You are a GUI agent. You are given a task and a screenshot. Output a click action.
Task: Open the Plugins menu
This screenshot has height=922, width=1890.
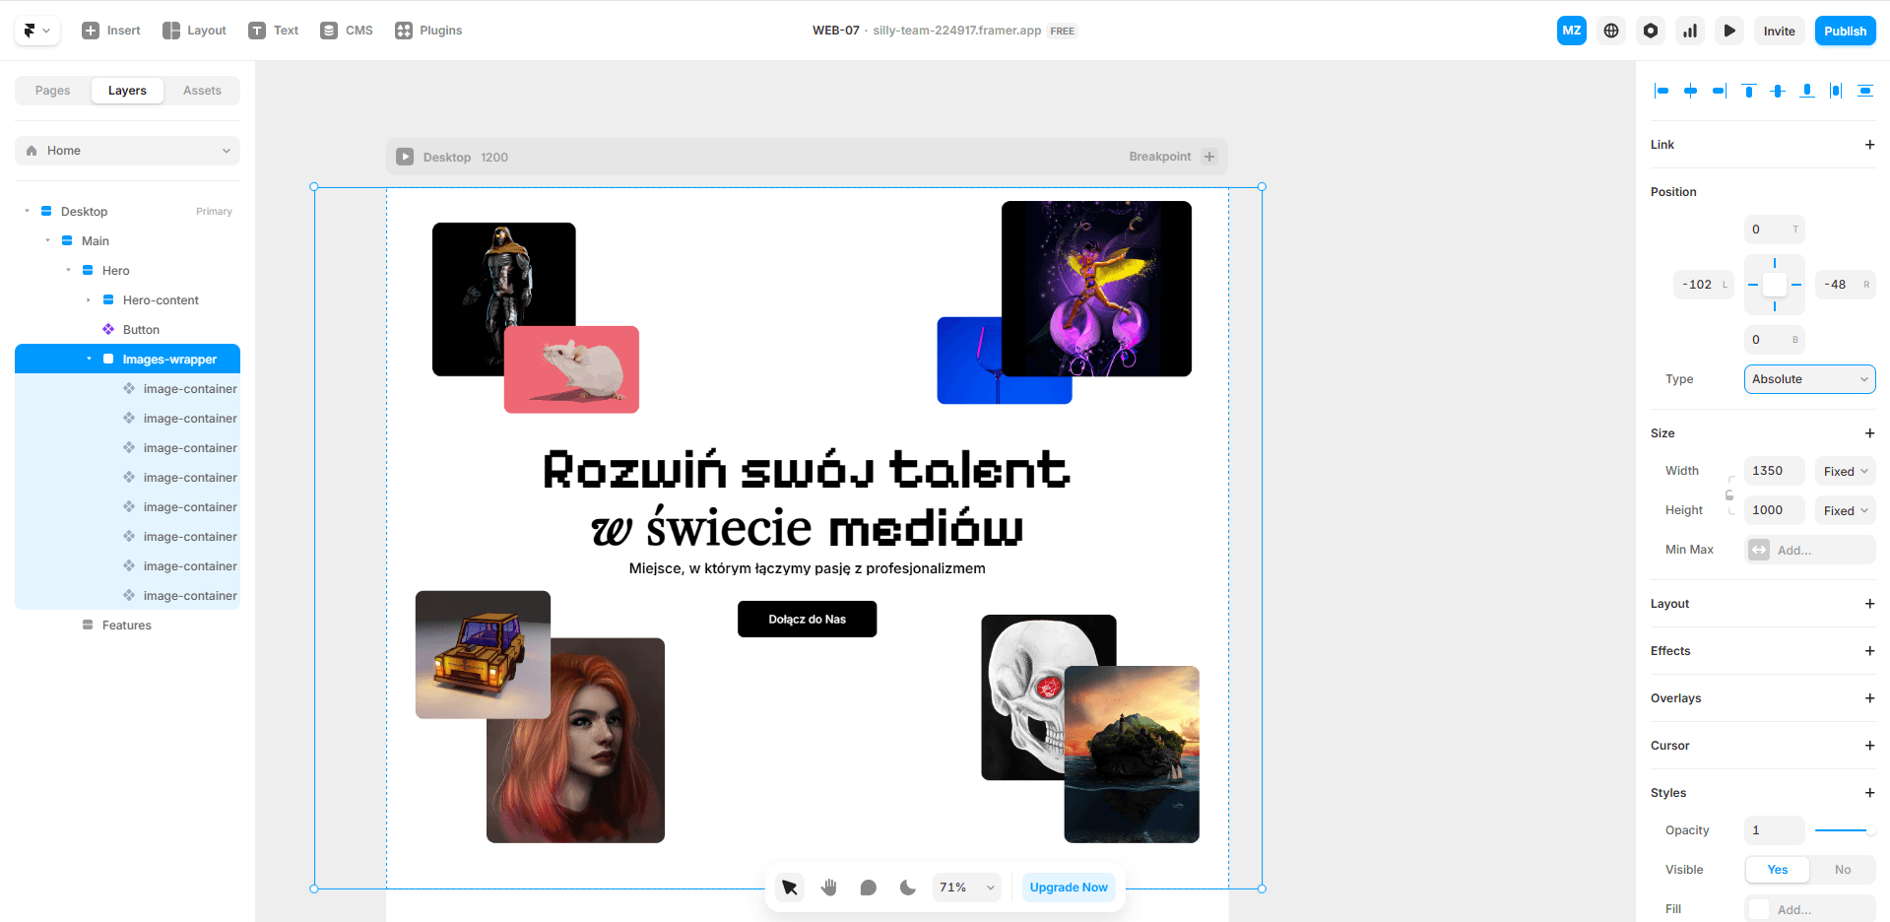[428, 31]
